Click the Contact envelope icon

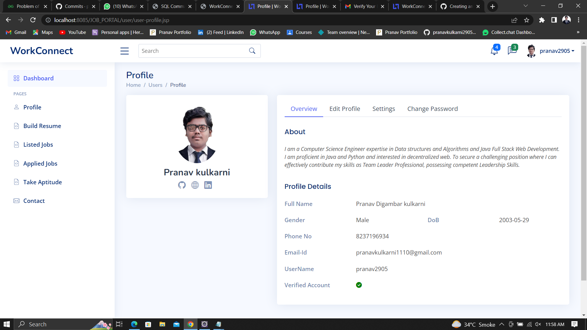(x=17, y=201)
